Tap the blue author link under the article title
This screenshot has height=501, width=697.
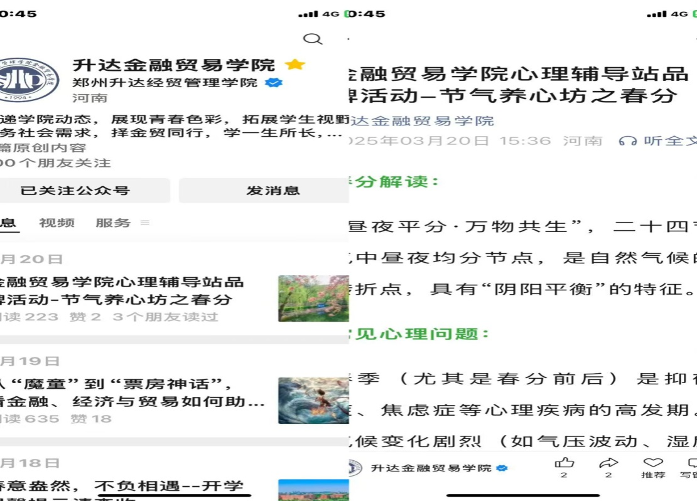click(422, 121)
